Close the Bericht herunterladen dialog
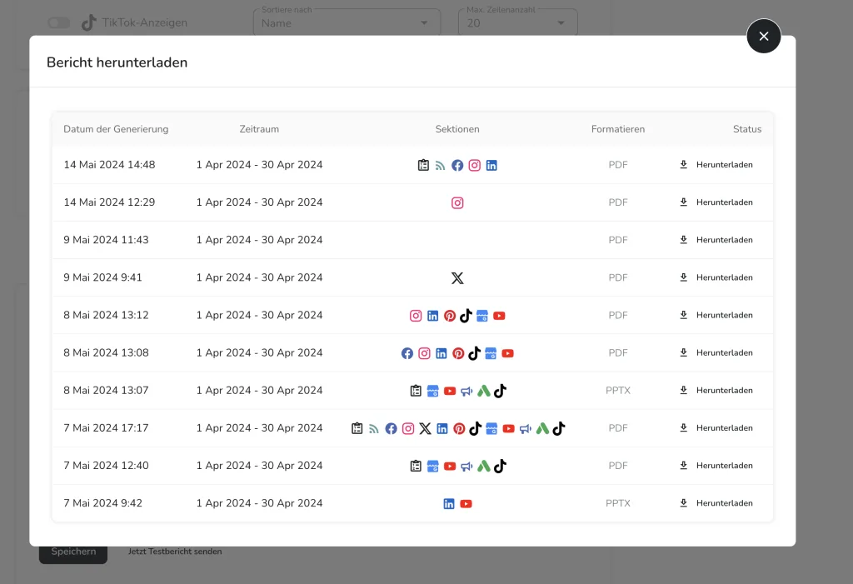This screenshot has width=853, height=584. coord(763,36)
